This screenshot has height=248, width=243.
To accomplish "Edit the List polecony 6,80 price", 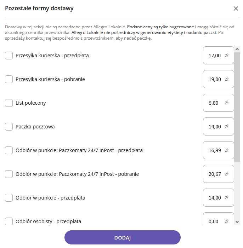I will coord(214,103).
